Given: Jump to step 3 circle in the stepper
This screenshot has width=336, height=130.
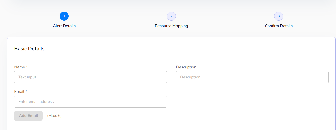Looking at the screenshot, I should 279,16.
